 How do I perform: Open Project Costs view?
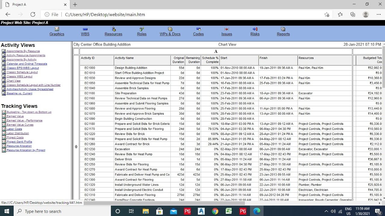[x=15, y=137]
